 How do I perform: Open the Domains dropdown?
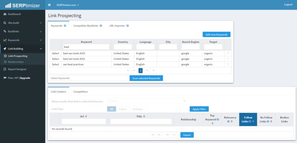click(147, 101)
